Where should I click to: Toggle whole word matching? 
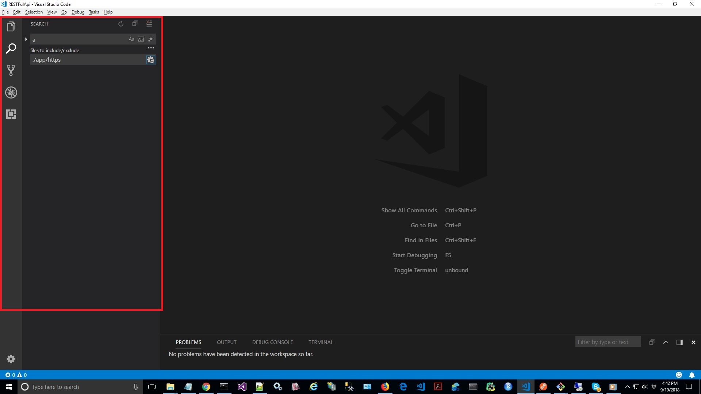pos(141,39)
